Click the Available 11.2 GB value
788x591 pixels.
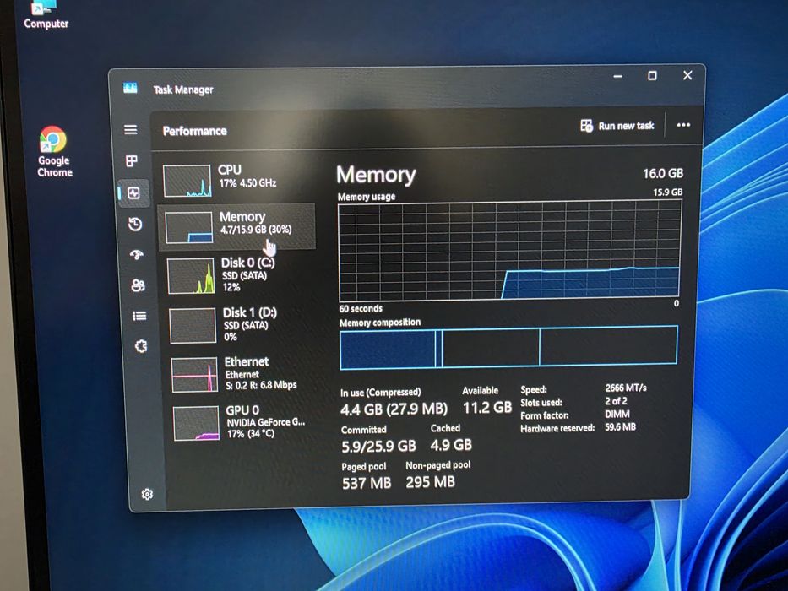click(x=487, y=407)
